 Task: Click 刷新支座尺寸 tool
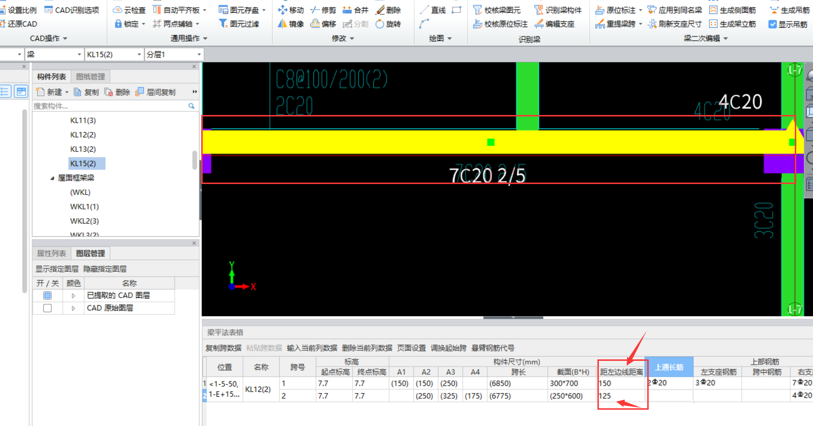[x=675, y=23]
